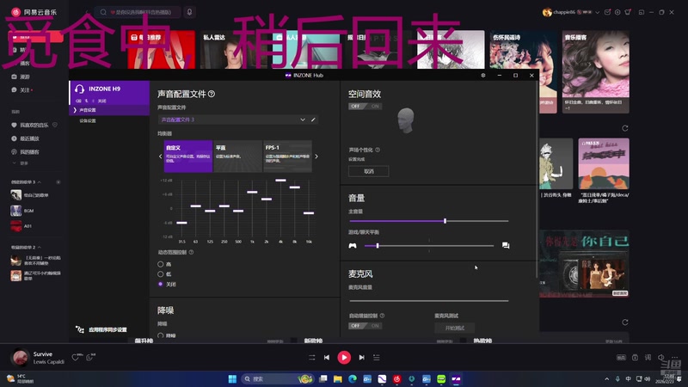This screenshot has height=387, width=688.
Task: Click the game controller balance icon
Action: [353, 246]
